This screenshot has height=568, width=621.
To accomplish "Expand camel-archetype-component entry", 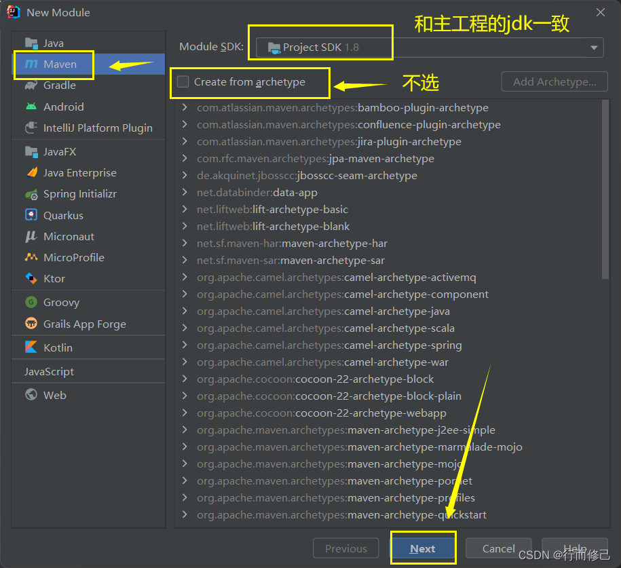I will [185, 294].
